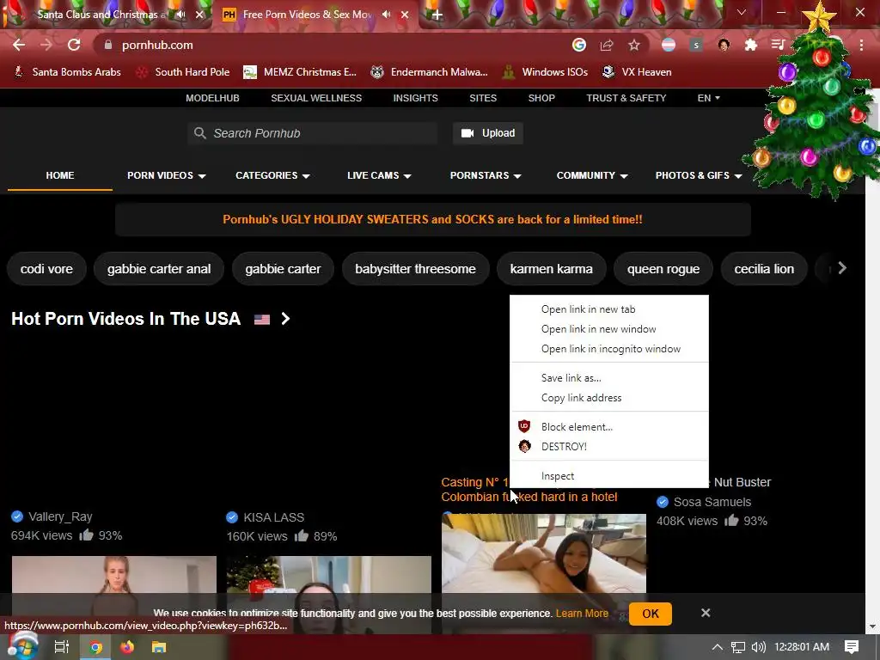Open the gray 's' extension icon
The height and width of the screenshot is (660, 880).
point(696,45)
